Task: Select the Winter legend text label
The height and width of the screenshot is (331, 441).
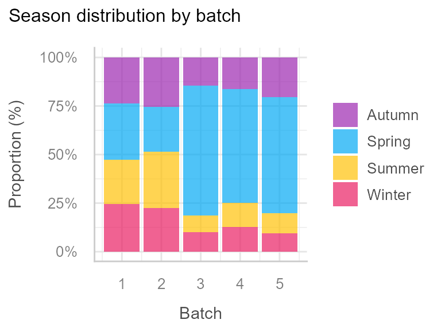Action: coord(389,195)
